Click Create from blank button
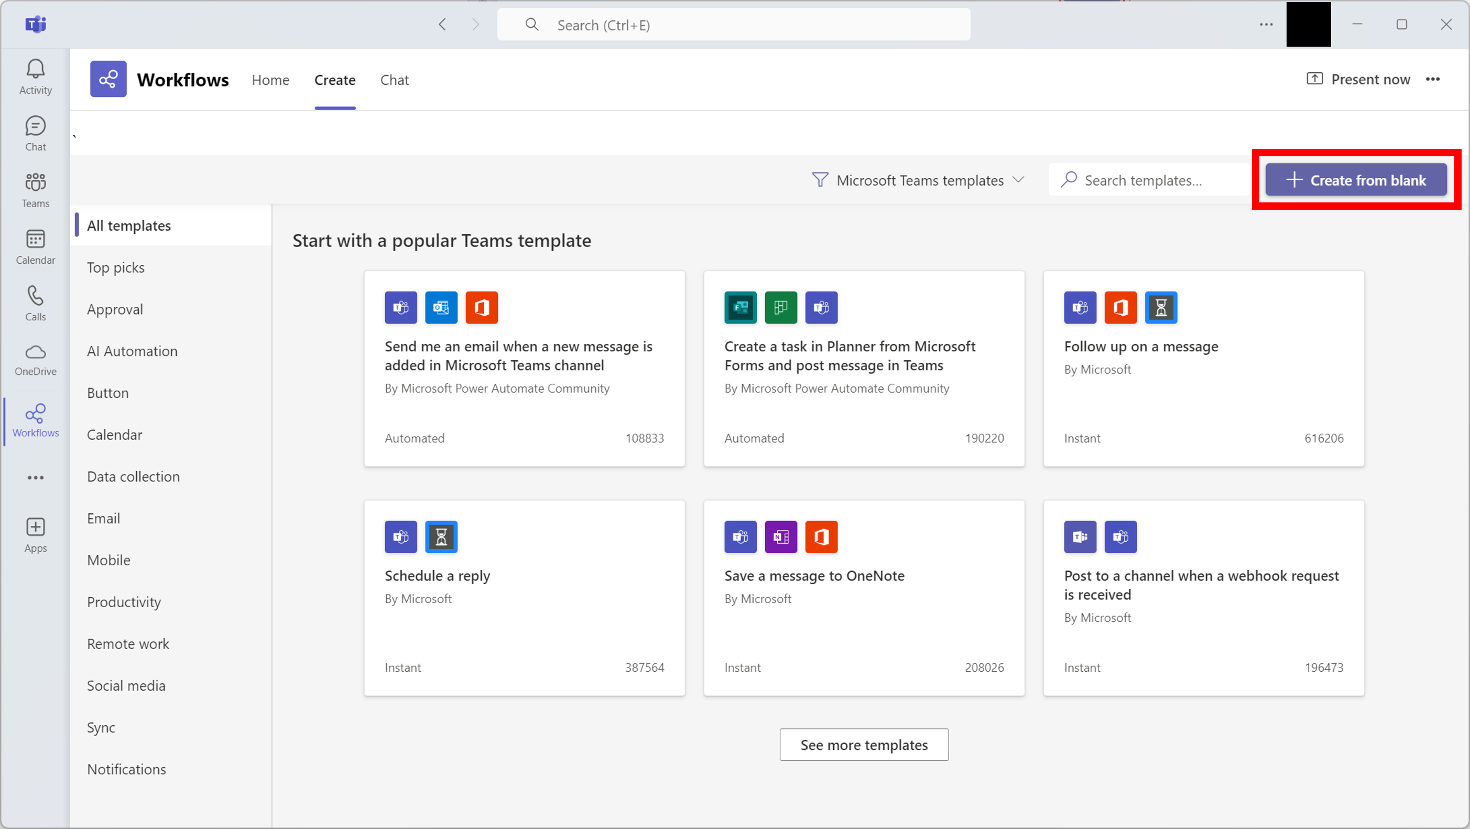 (1356, 180)
